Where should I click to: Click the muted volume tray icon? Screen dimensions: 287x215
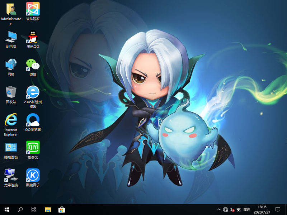pyautogui.click(x=232, y=210)
